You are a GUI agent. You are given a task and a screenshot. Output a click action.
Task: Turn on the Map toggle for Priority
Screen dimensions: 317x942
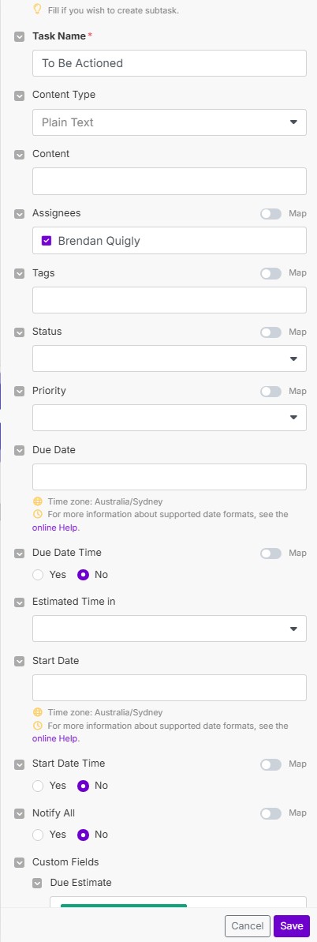270,392
